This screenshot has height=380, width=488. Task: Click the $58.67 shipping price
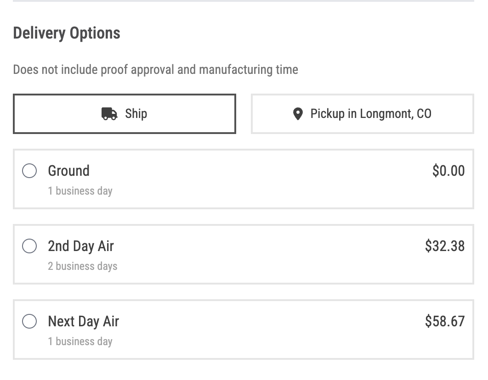tap(445, 321)
